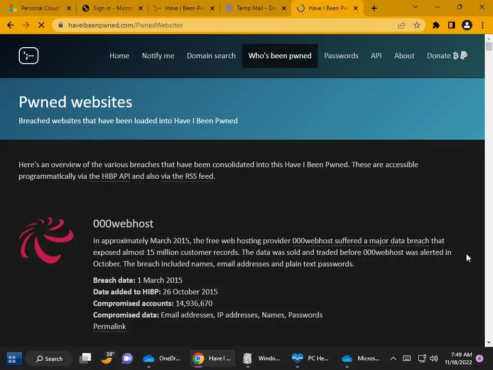Close the Sign in - Microsoft tab
This screenshot has width=493, height=370.
point(141,8)
